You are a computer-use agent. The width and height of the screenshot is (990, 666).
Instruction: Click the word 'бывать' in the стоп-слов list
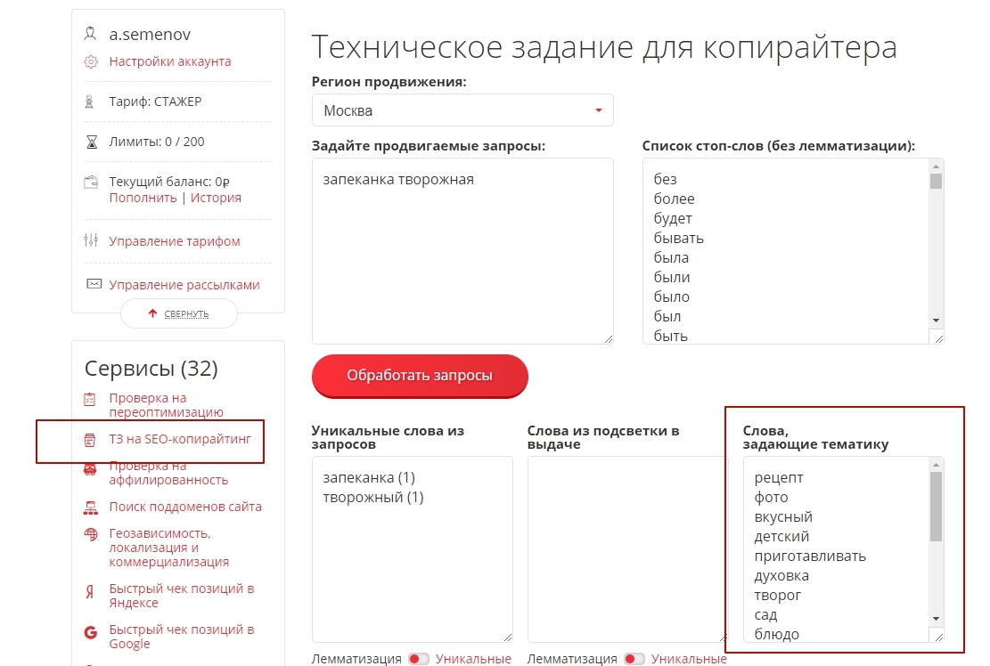point(678,238)
